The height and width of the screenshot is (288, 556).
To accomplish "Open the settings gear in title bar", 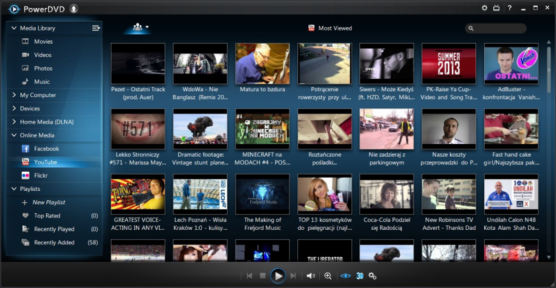I will [484, 8].
